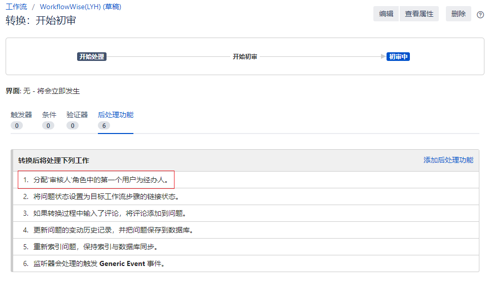Click the 开始初审 transition label in diagram
Image resolution: width=488 pixels, height=299 pixels.
click(245, 57)
